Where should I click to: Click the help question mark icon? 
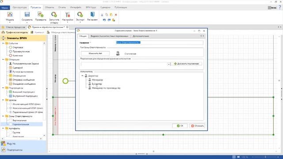[280, 8]
